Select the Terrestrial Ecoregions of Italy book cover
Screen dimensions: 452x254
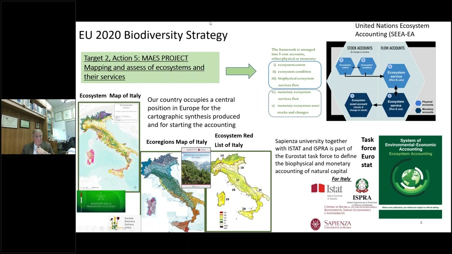[x=196, y=168]
